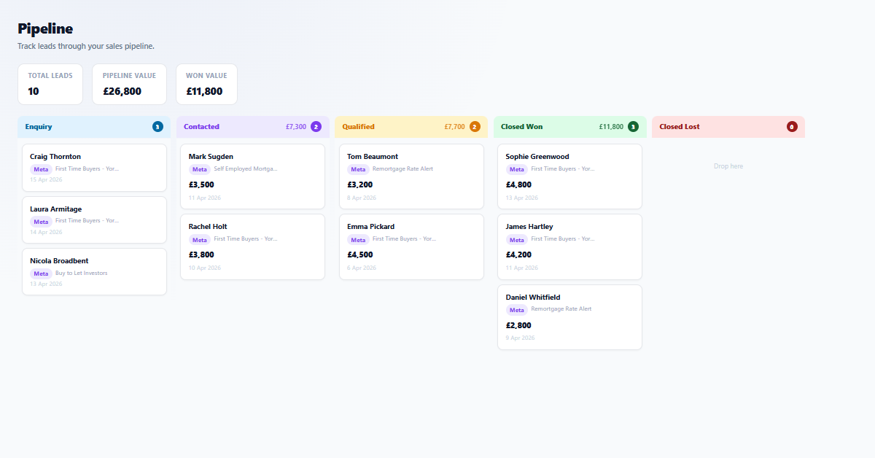Click Self Employed Mortga... campaign text
This screenshot has height=458, width=875.
[x=246, y=169]
